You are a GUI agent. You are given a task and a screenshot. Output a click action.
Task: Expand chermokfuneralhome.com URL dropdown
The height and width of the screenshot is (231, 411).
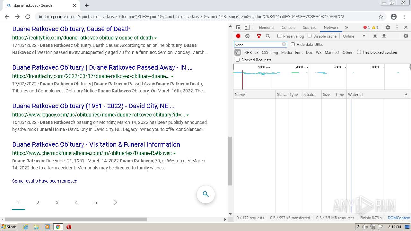(x=174, y=153)
